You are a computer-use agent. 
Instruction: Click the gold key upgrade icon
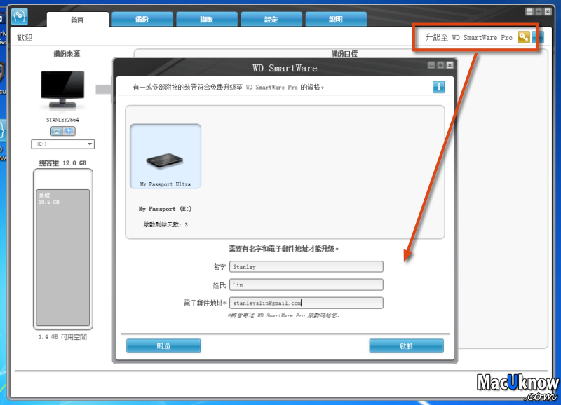[523, 37]
